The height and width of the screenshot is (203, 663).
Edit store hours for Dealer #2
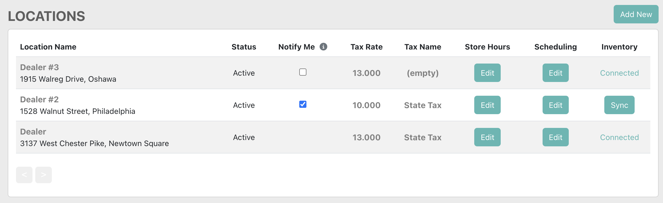coord(487,105)
